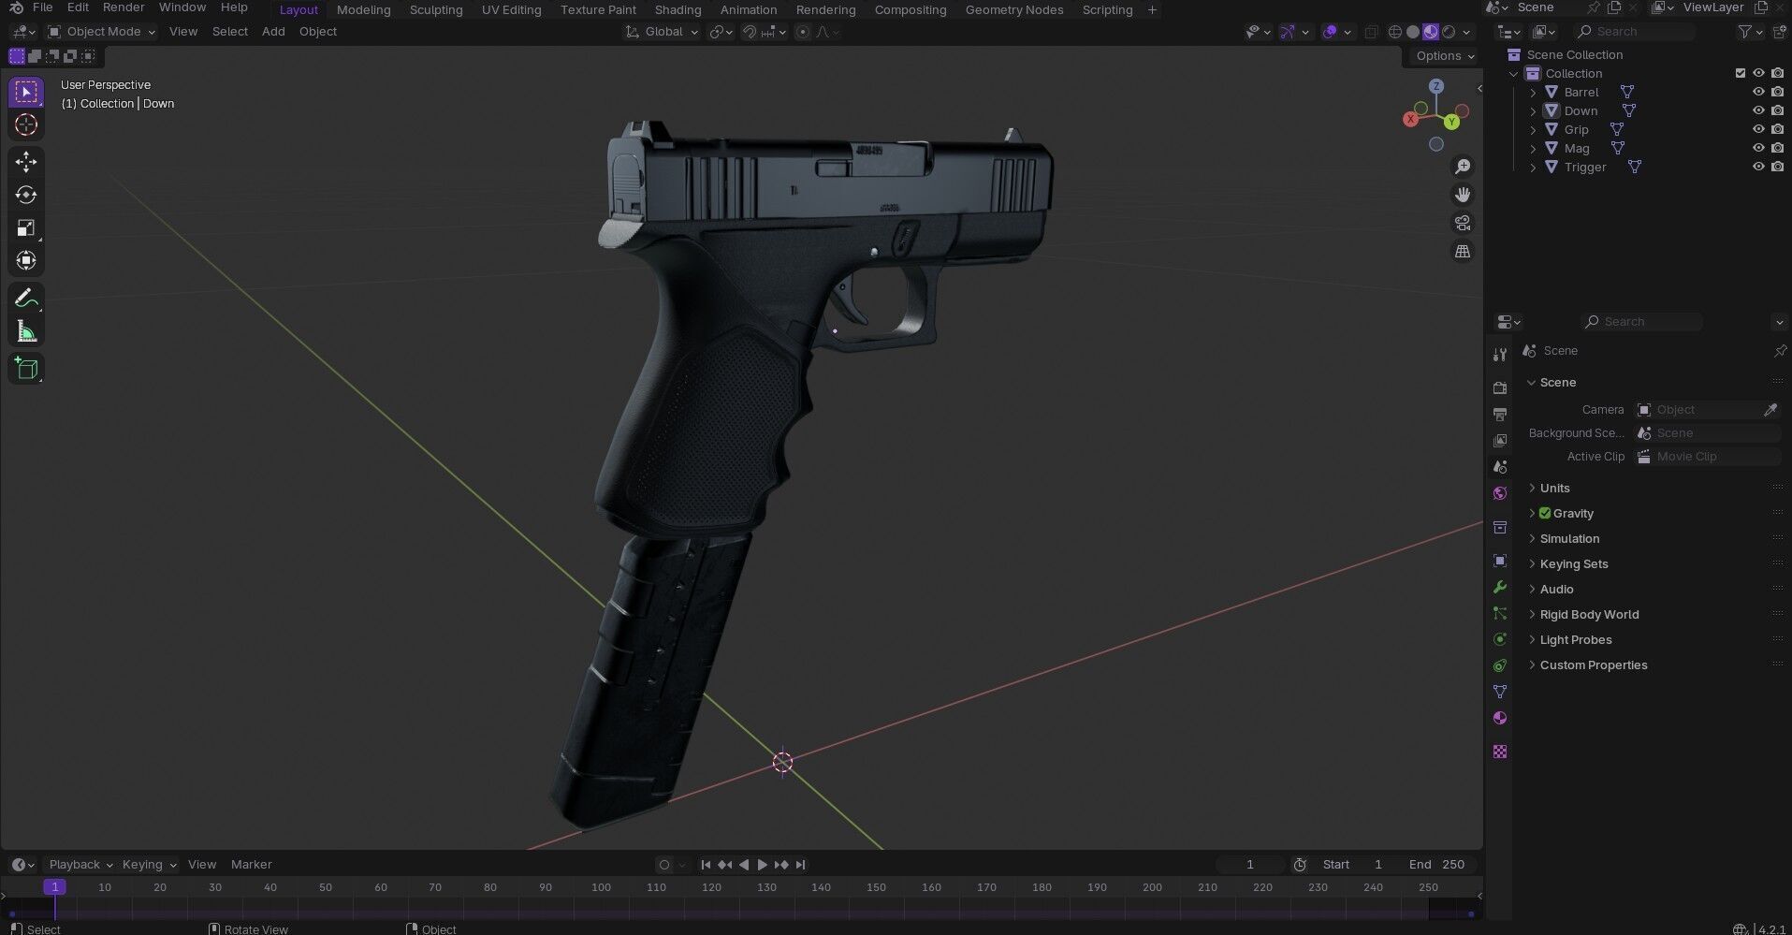The image size is (1792, 935).
Task: Click the pan view hand icon
Action: [1462, 195]
